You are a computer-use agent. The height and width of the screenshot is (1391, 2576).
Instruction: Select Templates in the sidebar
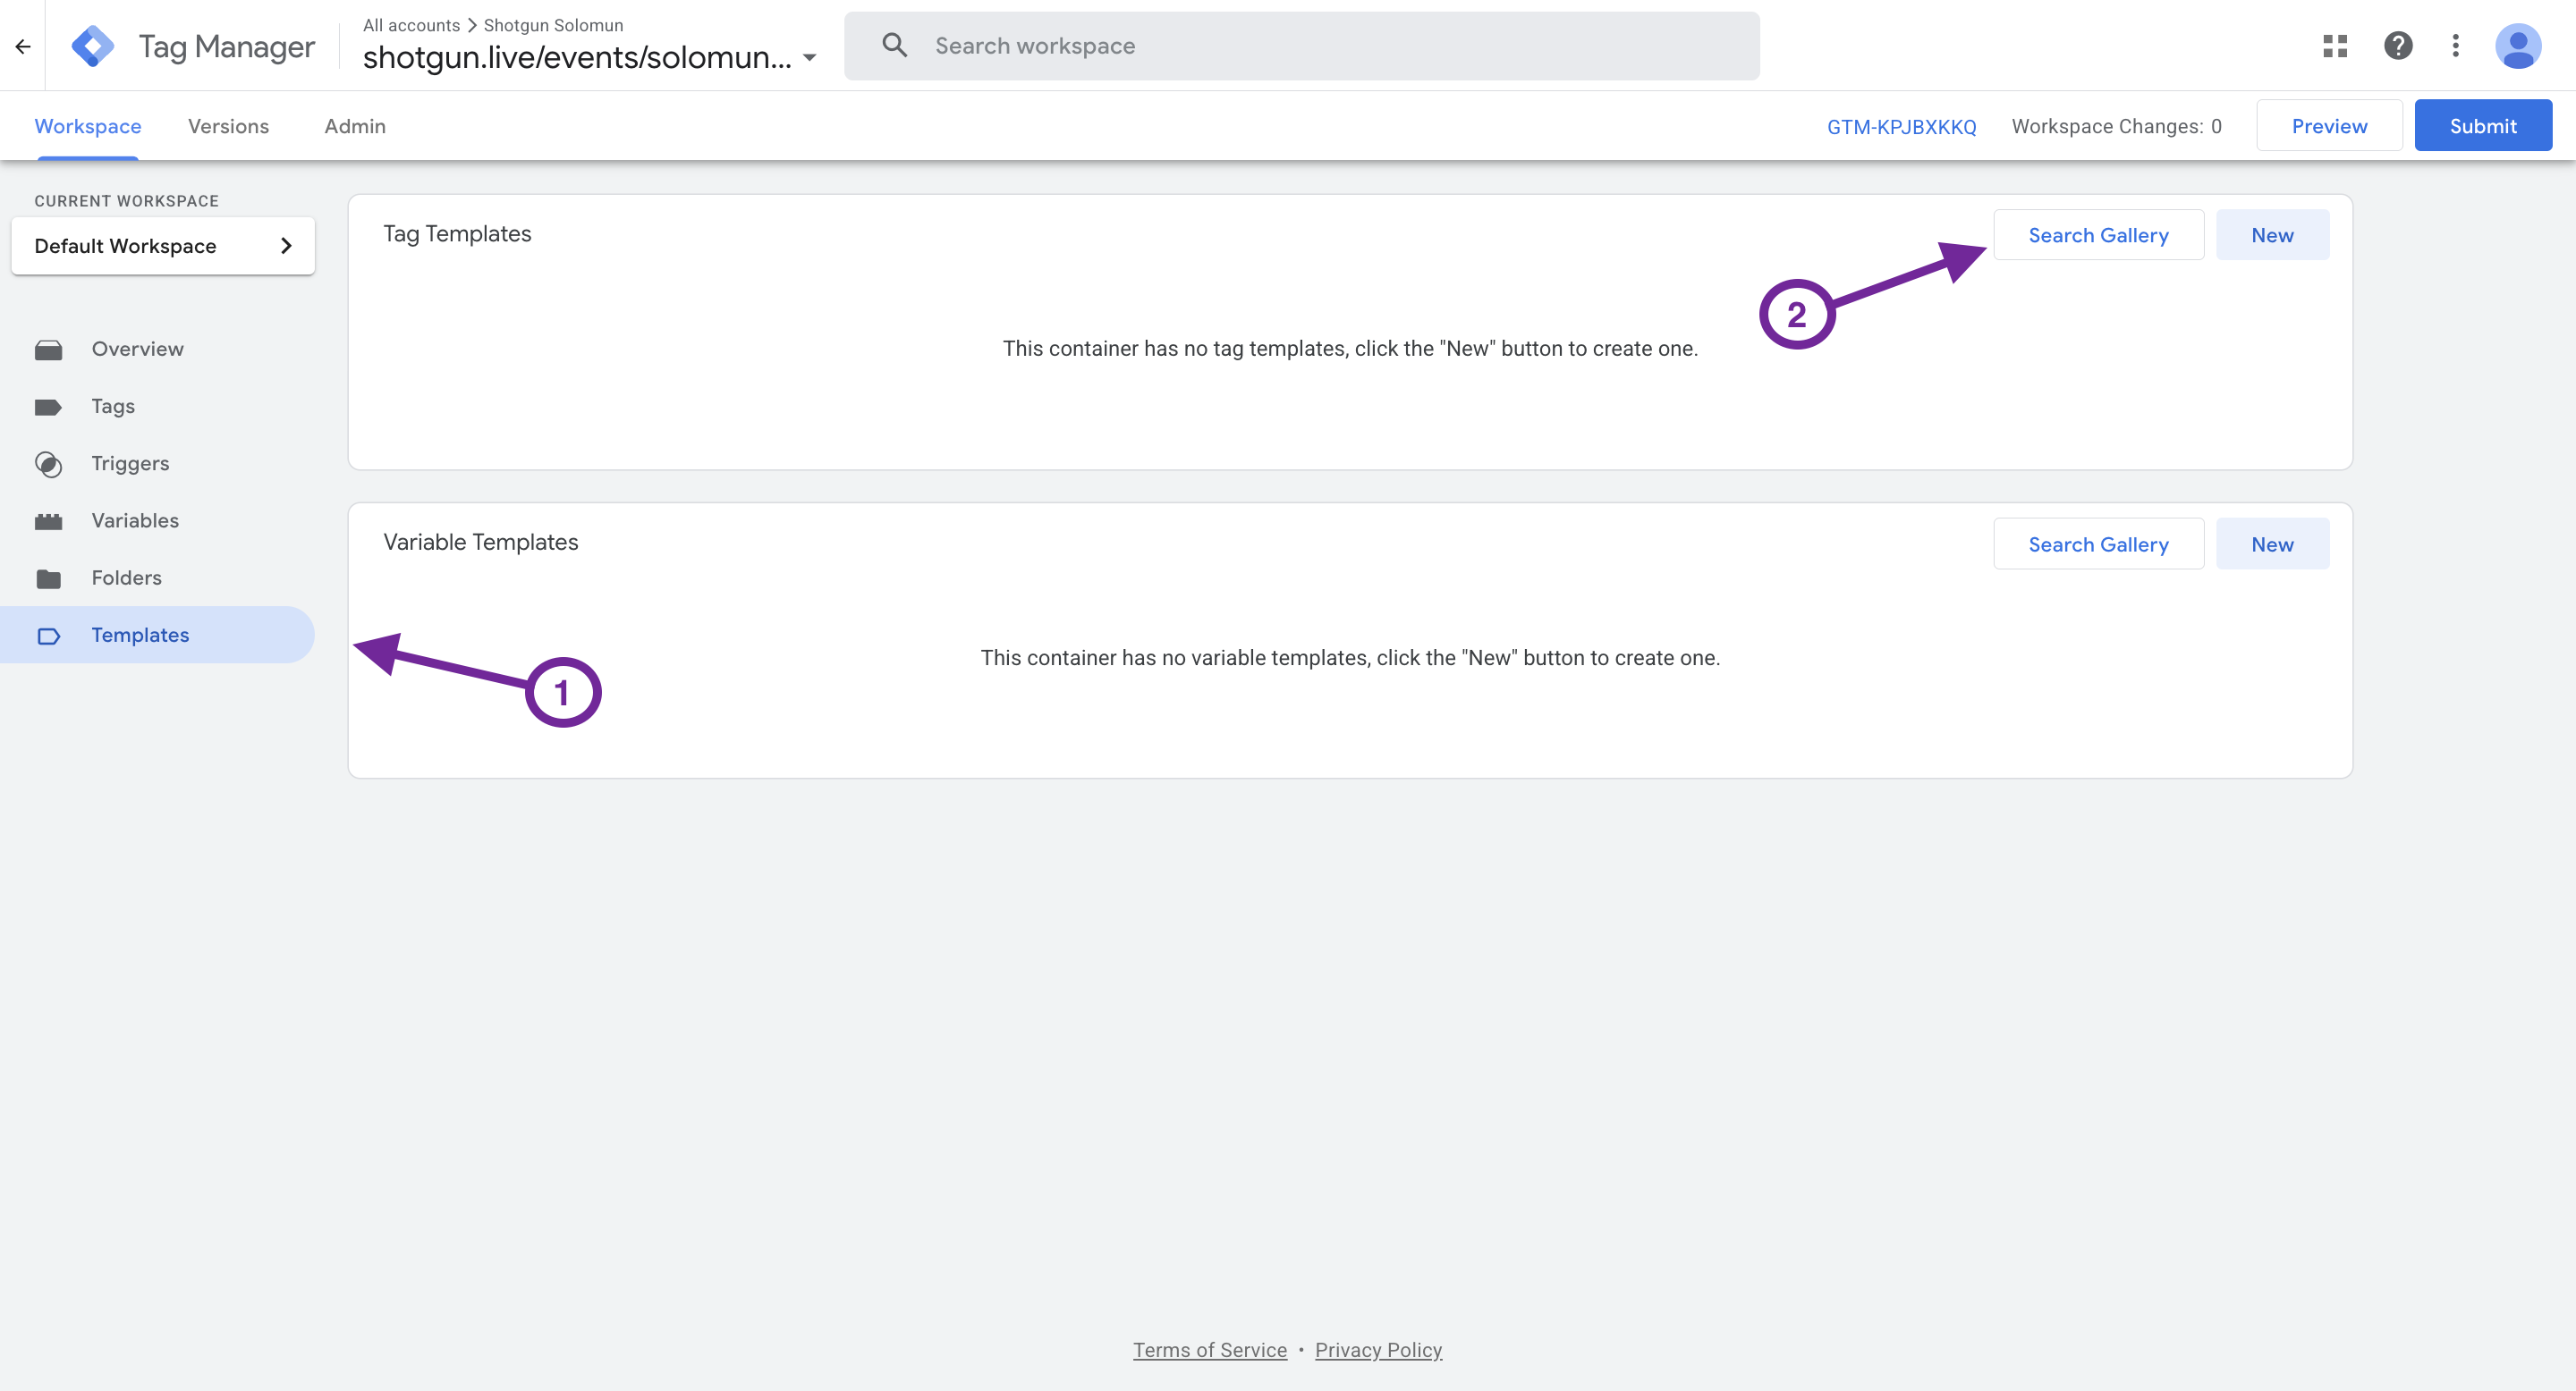click(157, 636)
